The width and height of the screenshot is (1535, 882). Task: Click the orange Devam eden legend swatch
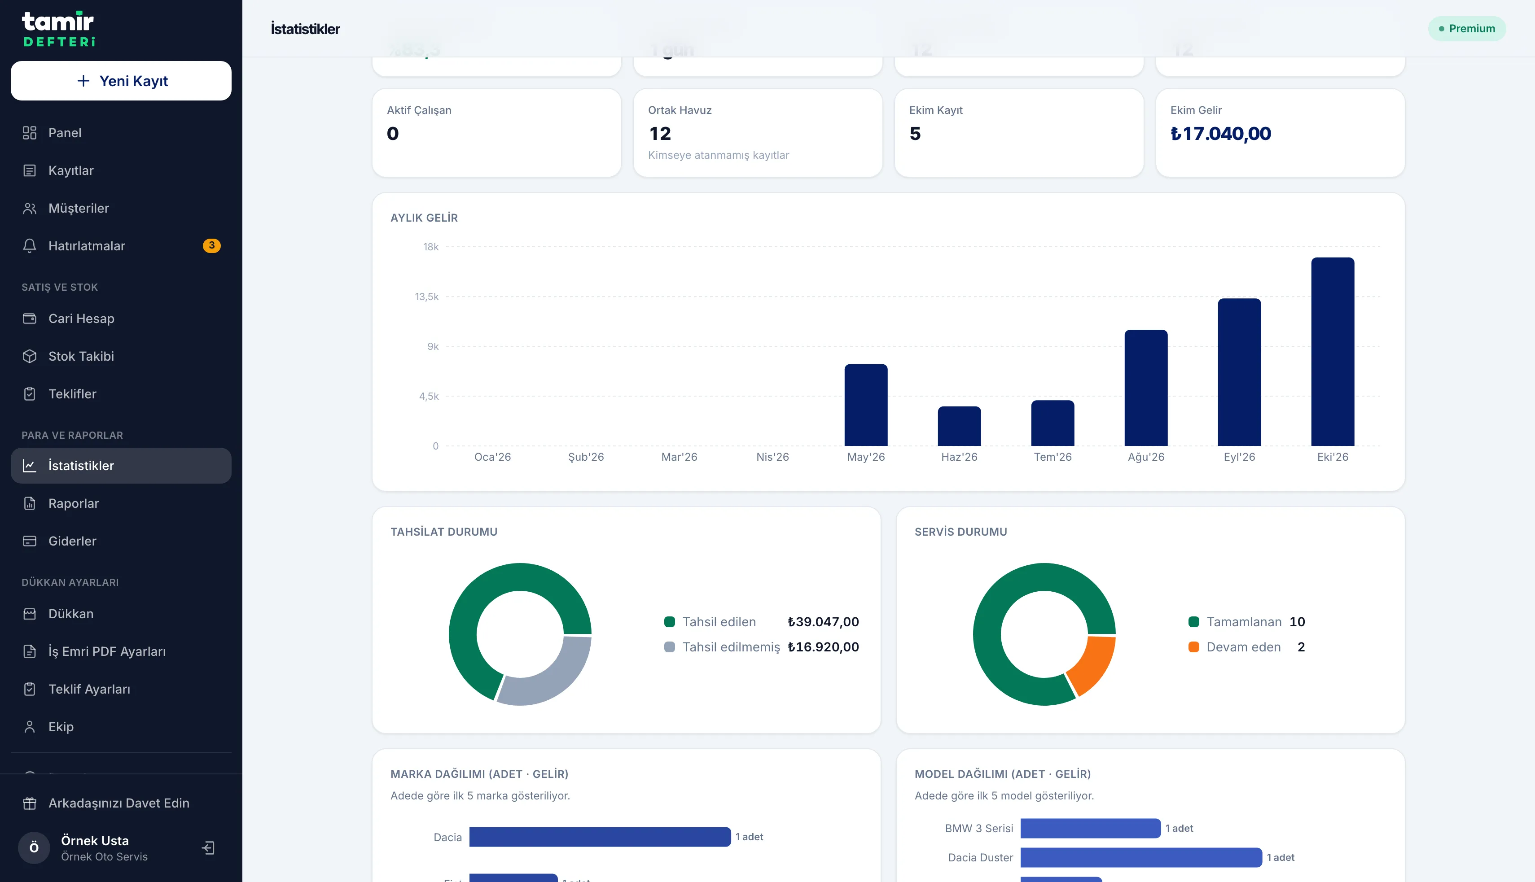click(1194, 647)
